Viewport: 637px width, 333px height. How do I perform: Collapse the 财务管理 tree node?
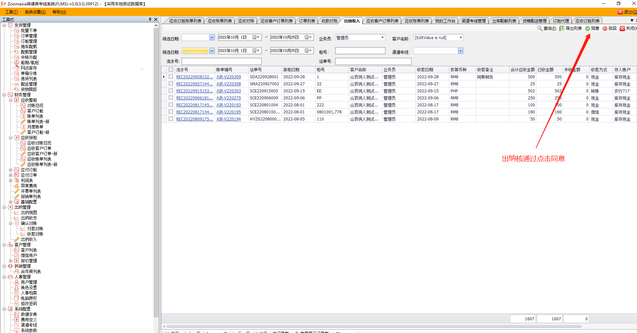click(x=4, y=95)
